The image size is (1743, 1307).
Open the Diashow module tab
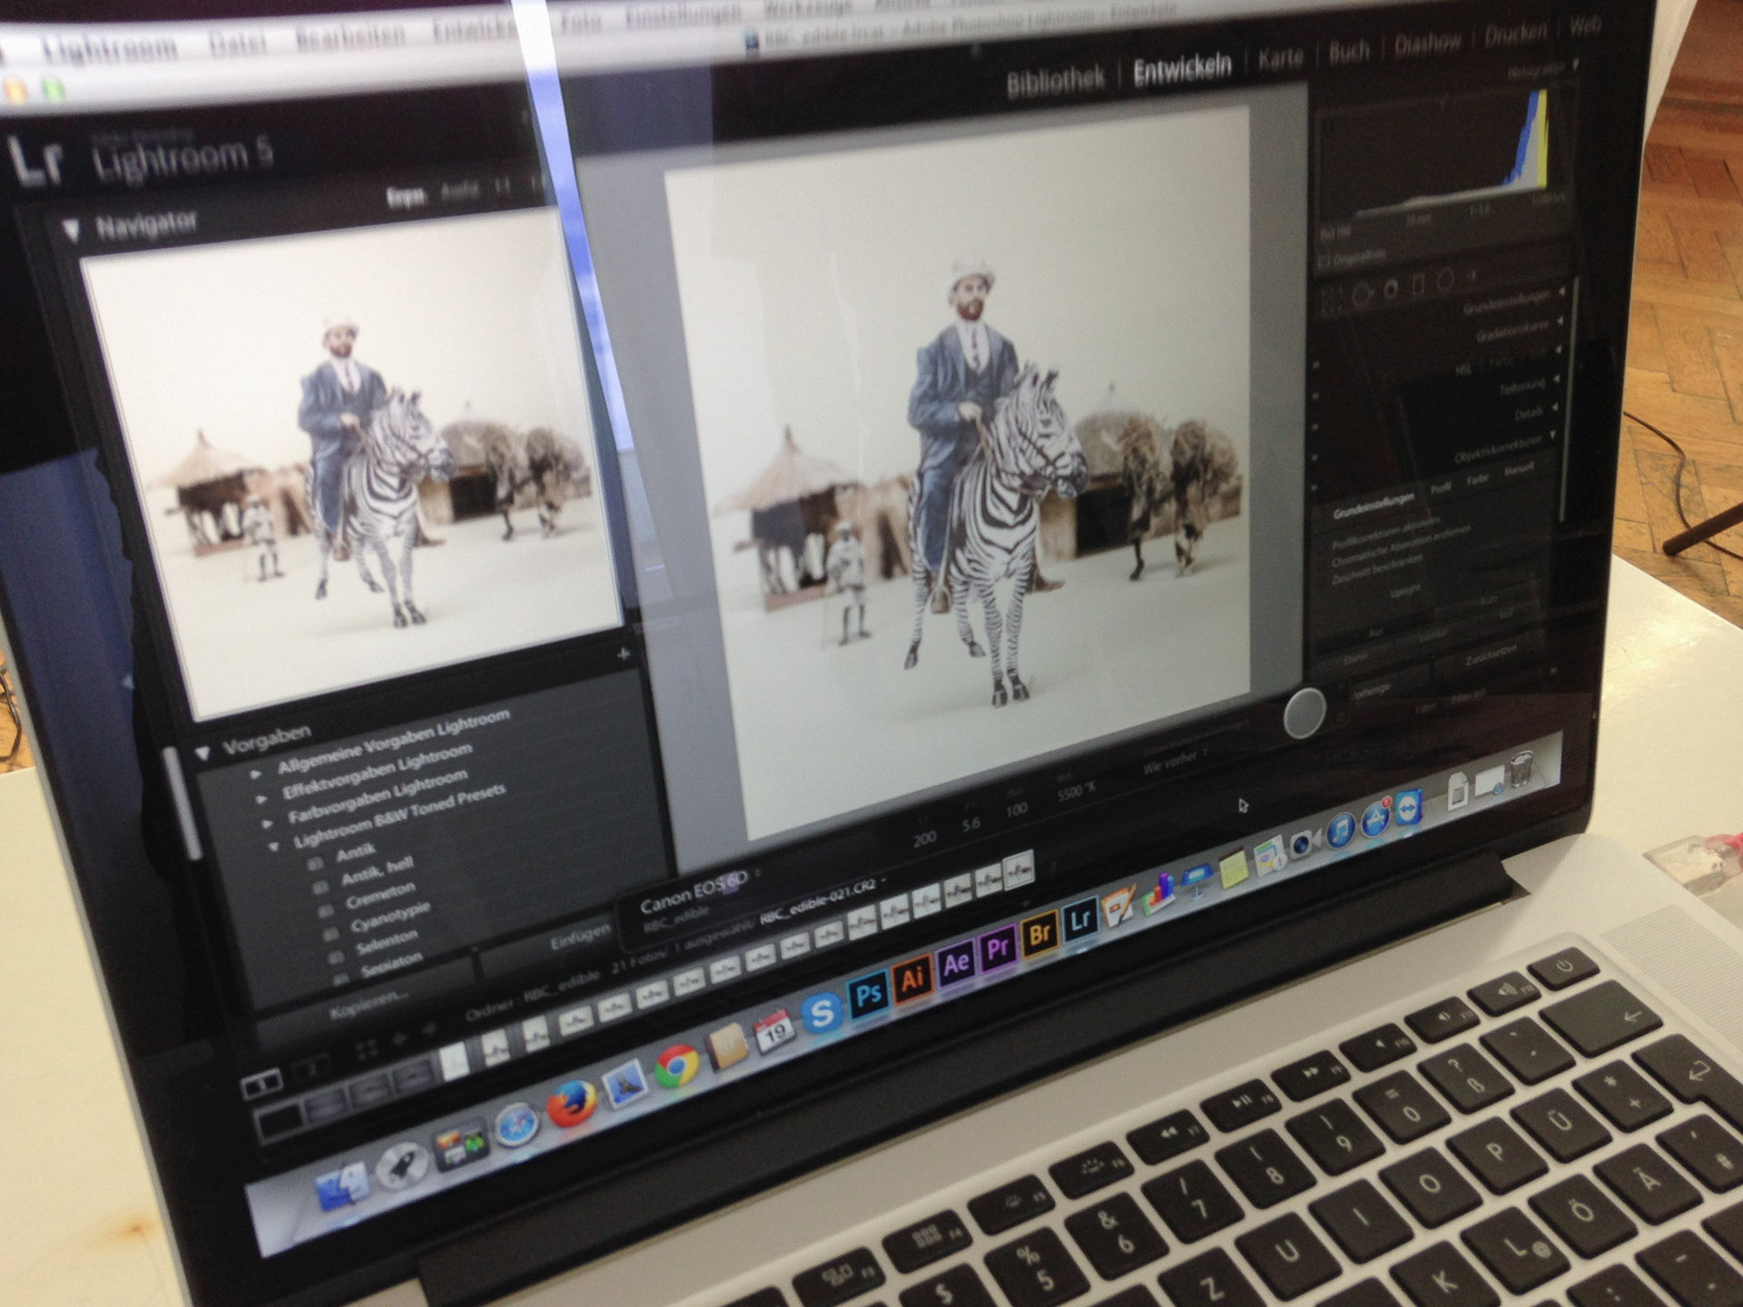click(x=1427, y=44)
